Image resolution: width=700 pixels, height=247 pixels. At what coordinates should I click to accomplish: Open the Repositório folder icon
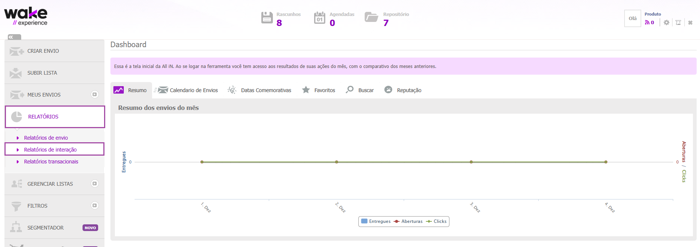(371, 17)
